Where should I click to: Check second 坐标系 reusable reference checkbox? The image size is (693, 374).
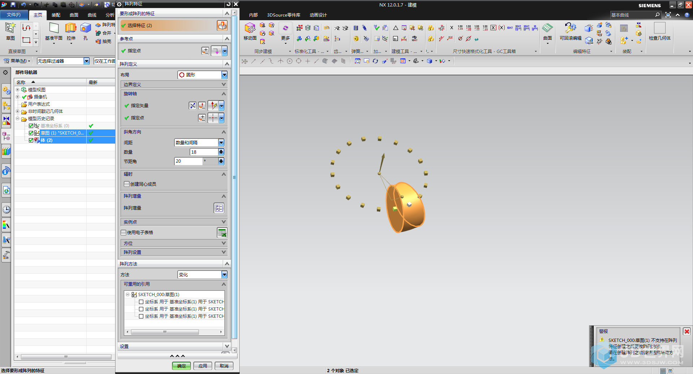pyautogui.click(x=141, y=309)
